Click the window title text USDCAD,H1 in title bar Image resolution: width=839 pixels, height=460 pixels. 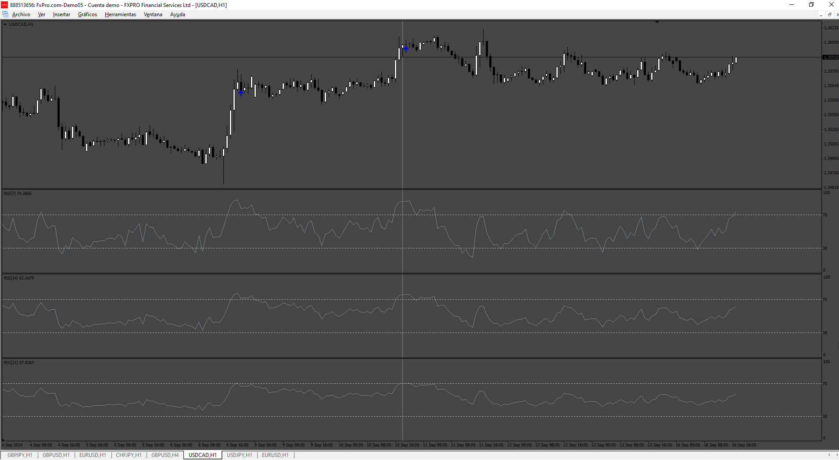tap(211, 5)
